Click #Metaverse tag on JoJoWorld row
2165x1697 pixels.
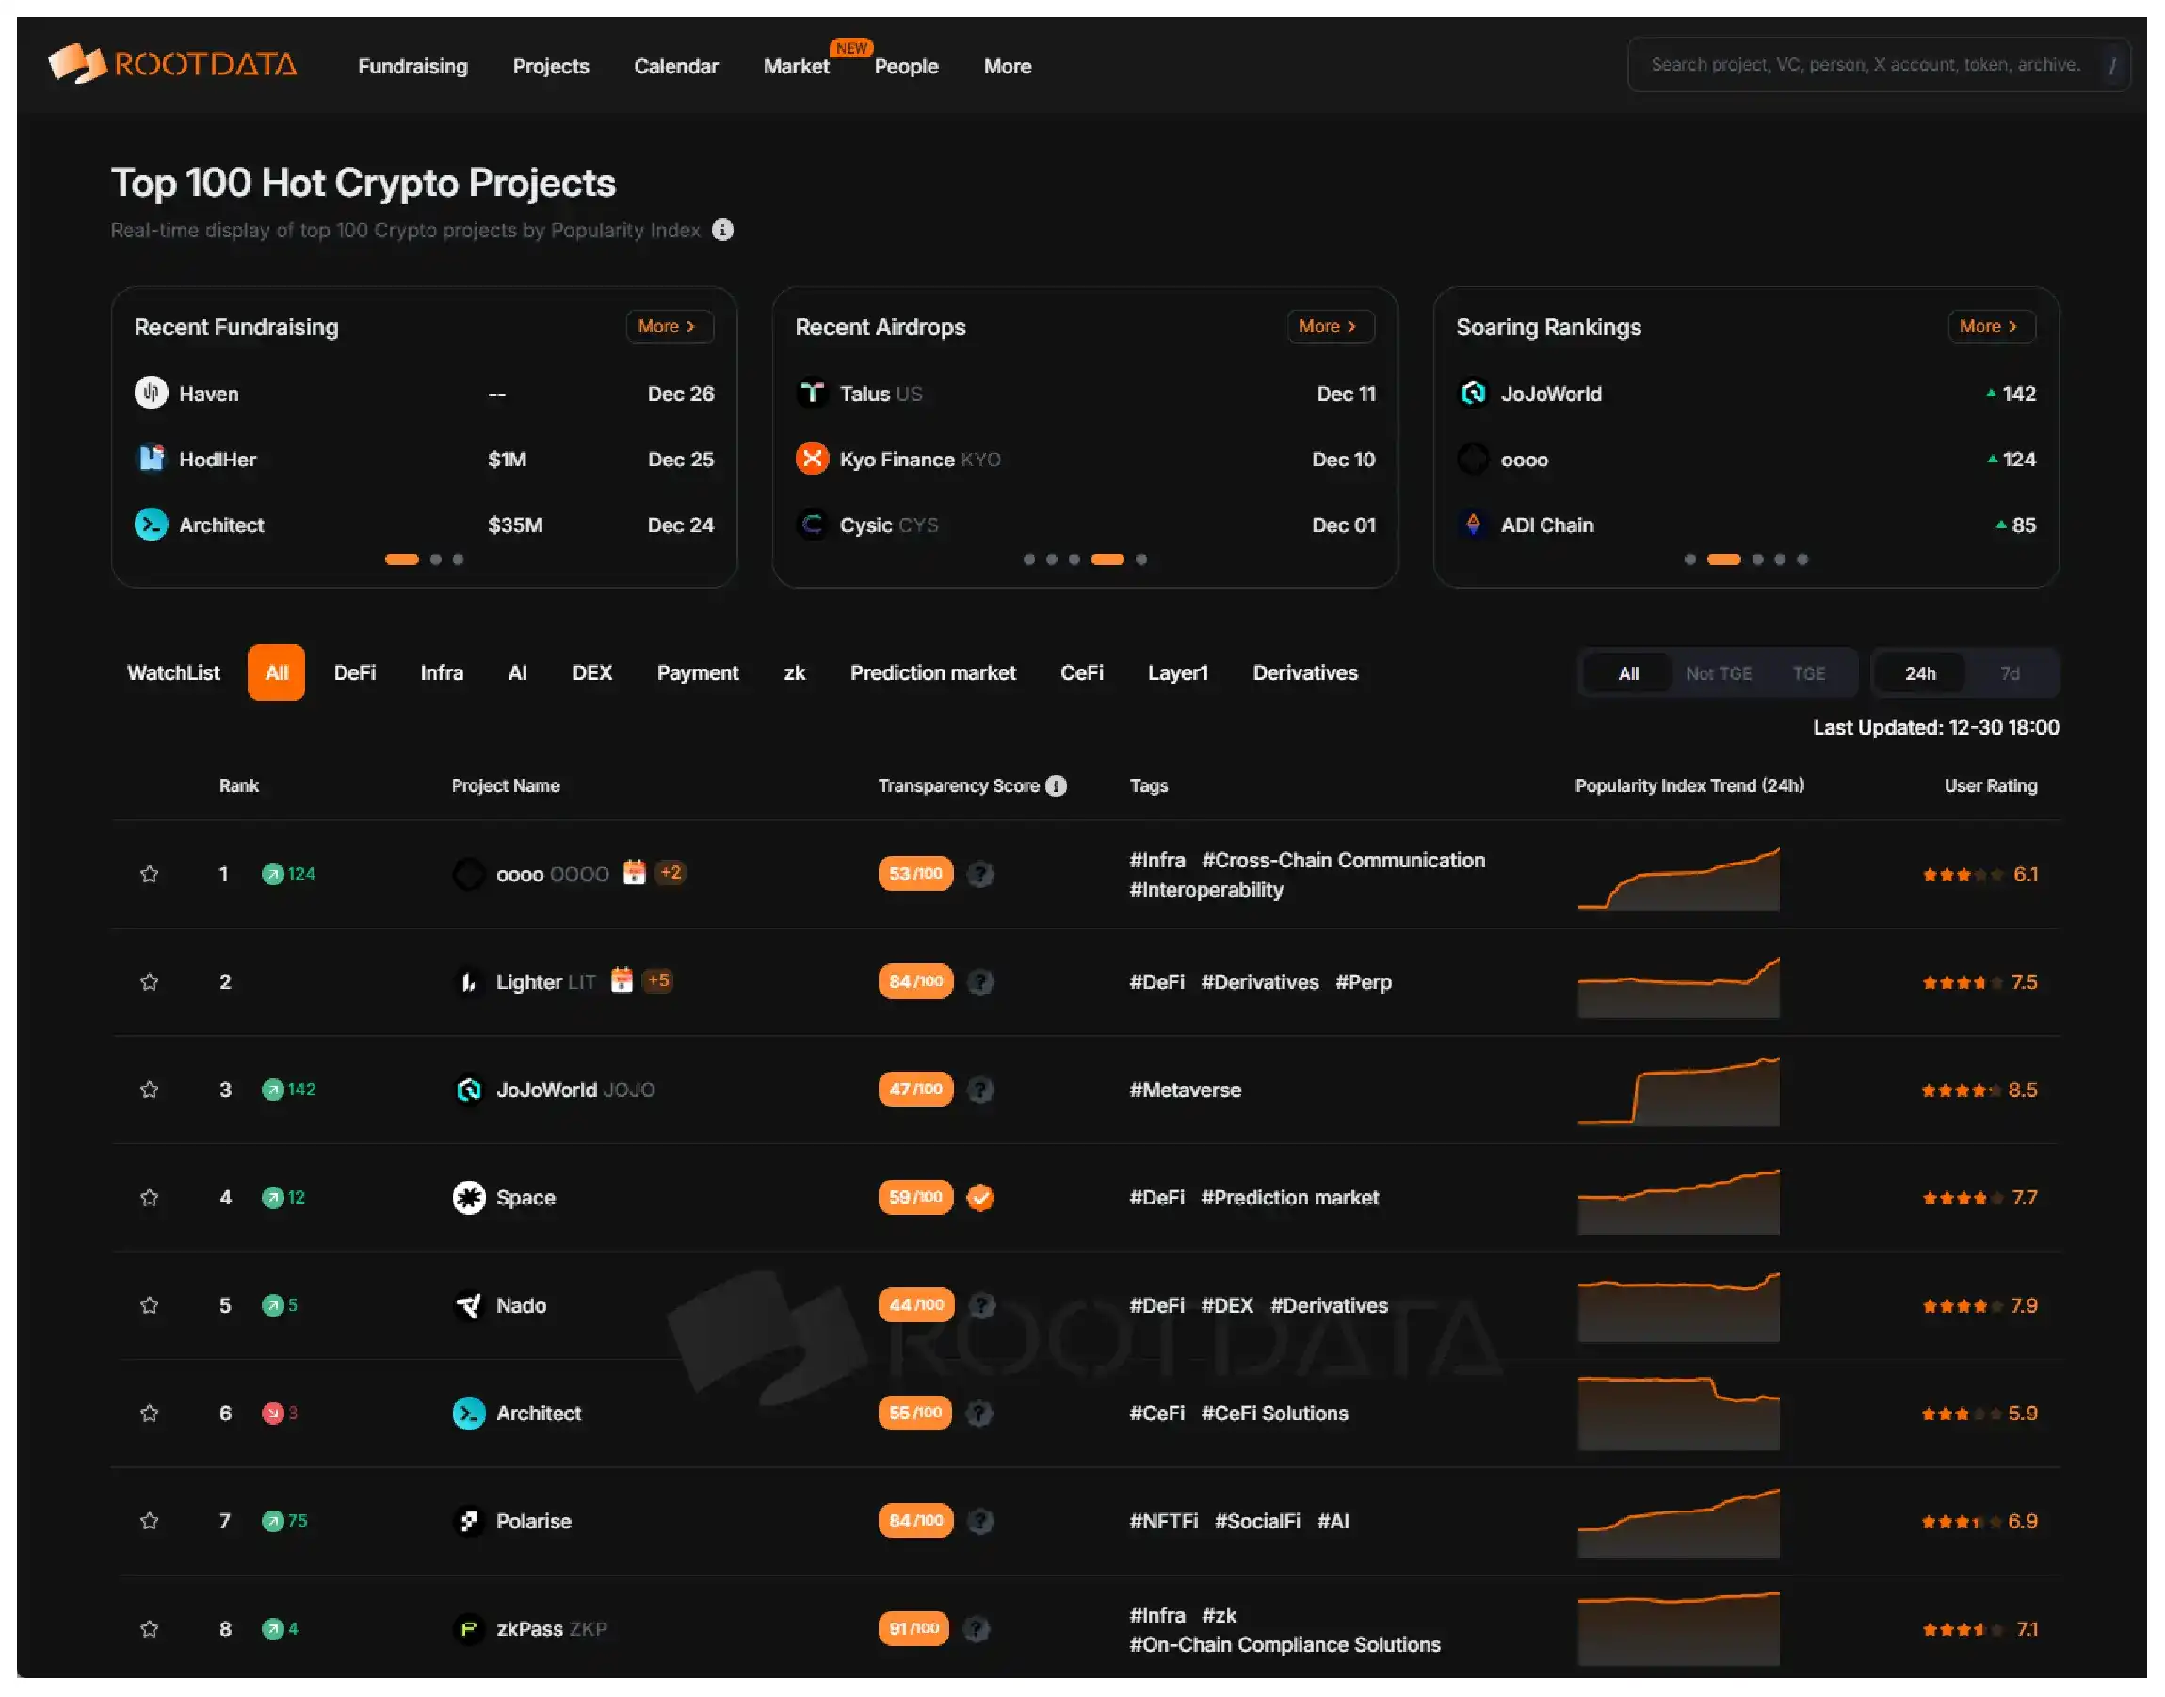click(x=1185, y=1090)
